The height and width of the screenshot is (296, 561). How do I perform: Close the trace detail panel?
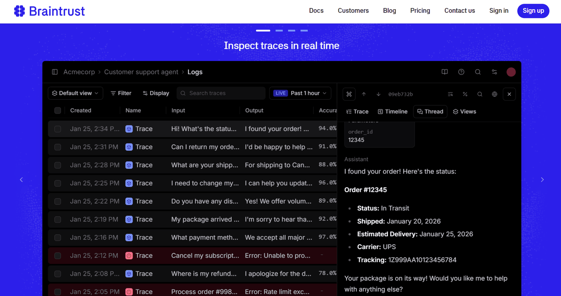509,94
